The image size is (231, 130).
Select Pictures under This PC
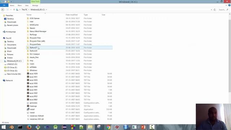point(10,55)
